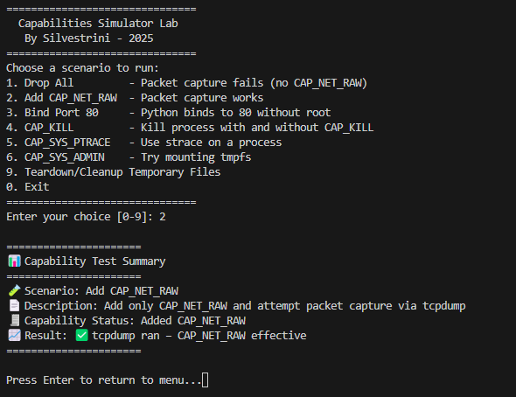
Task: Click the entered choice value 2
Action: point(163,217)
